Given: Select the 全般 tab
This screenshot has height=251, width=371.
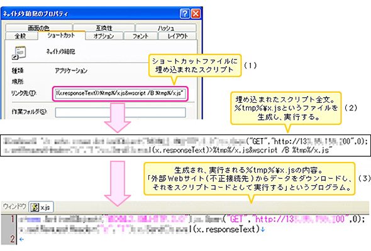Looking at the screenshot, I should 21,36.
